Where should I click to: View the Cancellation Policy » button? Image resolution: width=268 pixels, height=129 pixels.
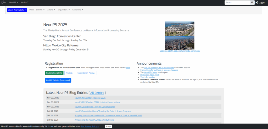coord(86,73)
